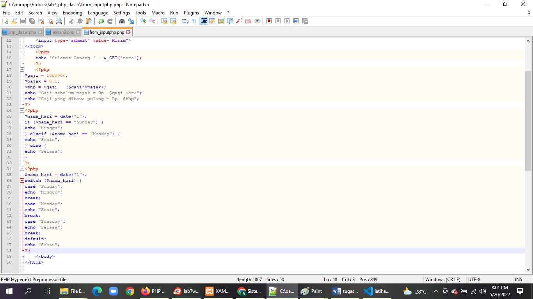Zoom in using the toolbar magnifier
This screenshot has width=533, height=299.
tap(143, 21)
